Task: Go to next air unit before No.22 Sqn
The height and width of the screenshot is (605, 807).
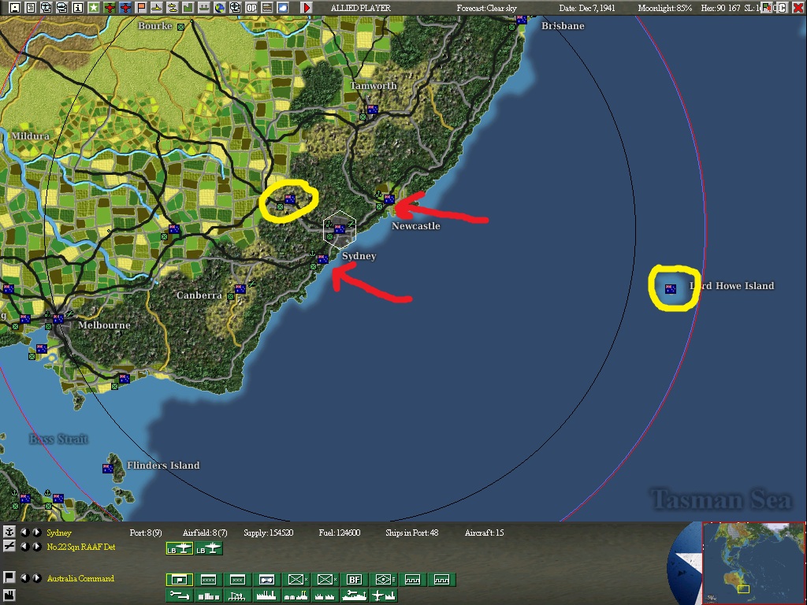Action: pos(37,547)
